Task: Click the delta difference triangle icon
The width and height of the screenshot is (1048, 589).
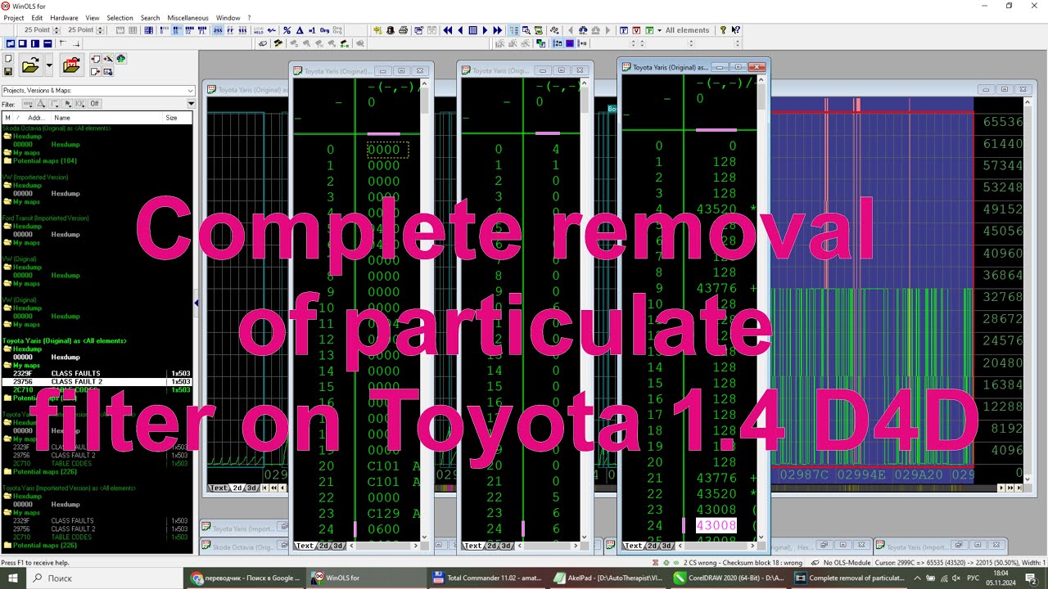Action: [x=300, y=30]
